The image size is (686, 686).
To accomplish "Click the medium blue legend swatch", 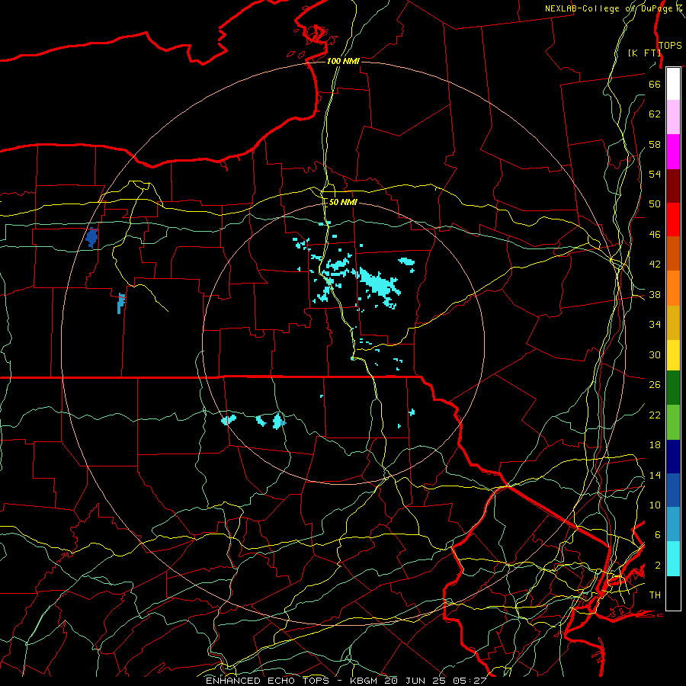I will pos(673,490).
